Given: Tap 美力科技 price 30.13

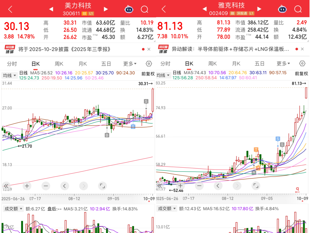Looking at the screenshot, I should click(17, 26).
